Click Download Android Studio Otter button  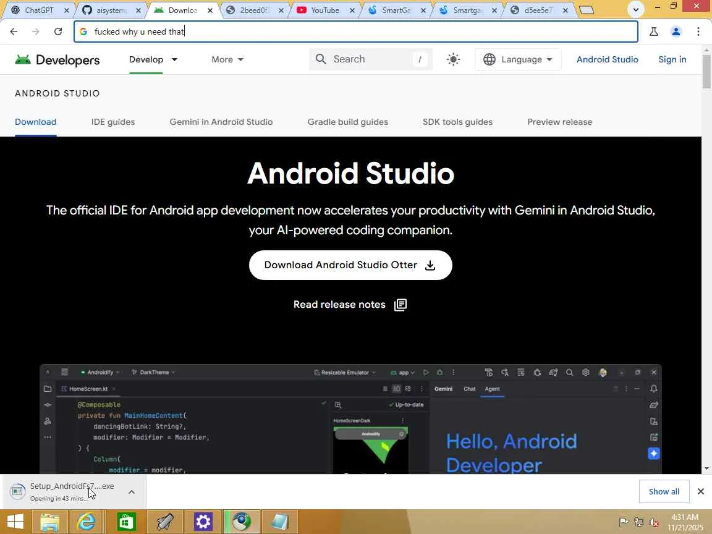click(350, 265)
